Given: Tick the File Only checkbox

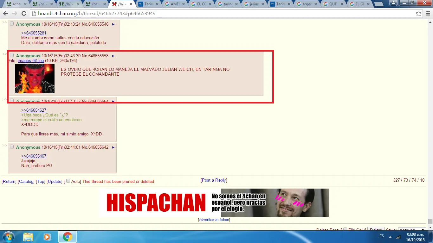Looking at the screenshot, I should click(345, 230).
